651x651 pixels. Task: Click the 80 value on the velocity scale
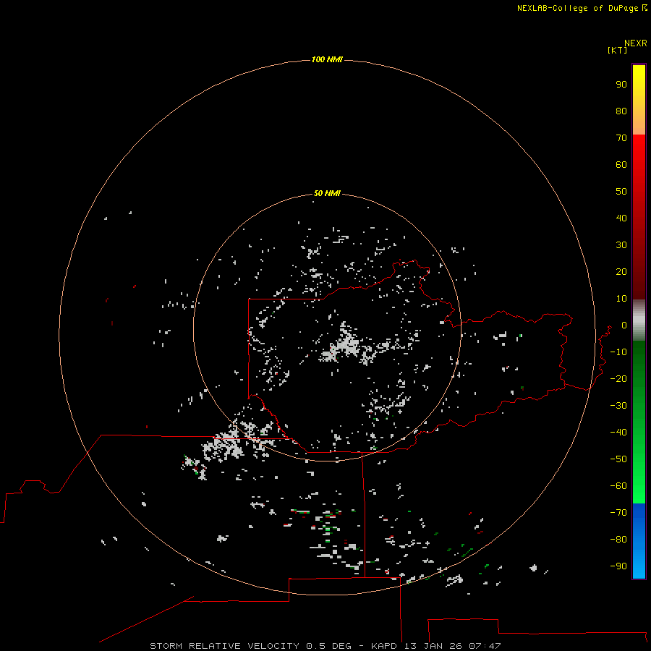tap(621, 111)
